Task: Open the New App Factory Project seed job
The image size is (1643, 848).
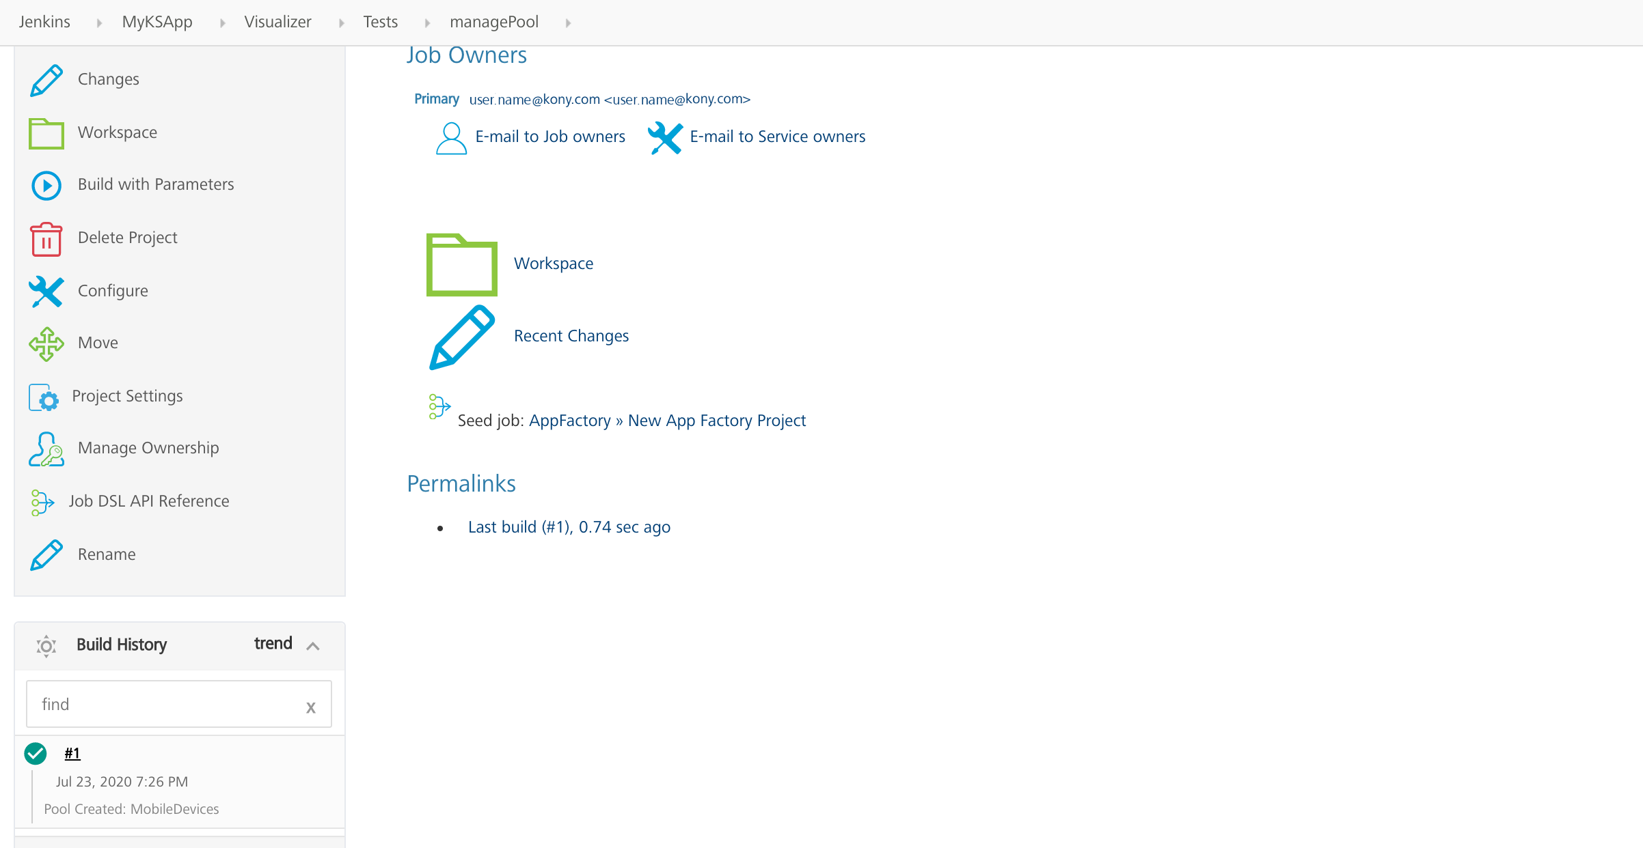Action: click(716, 421)
